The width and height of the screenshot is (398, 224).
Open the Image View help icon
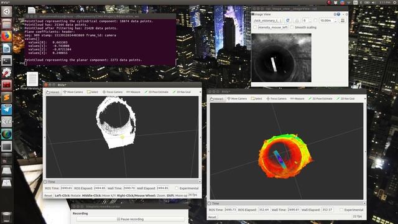338,14
